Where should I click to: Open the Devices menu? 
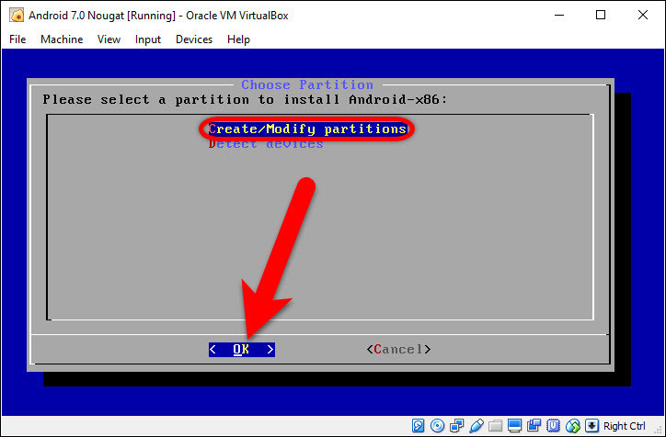(x=194, y=39)
